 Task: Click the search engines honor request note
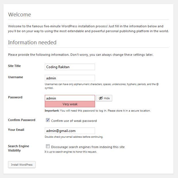tap(71, 152)
